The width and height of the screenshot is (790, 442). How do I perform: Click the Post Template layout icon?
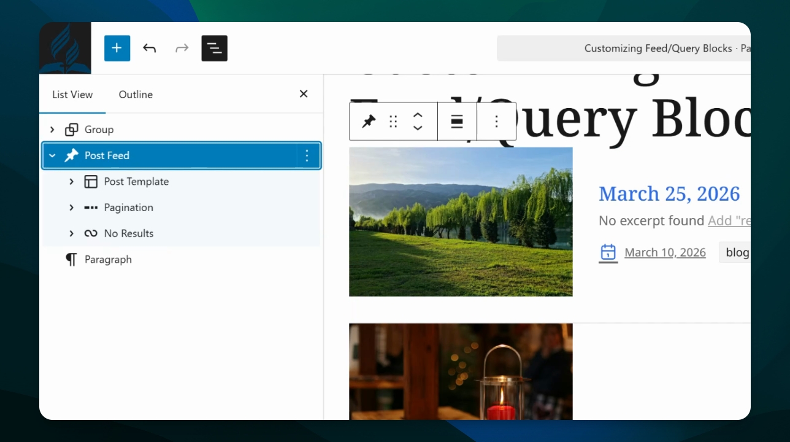coord(91,182)
